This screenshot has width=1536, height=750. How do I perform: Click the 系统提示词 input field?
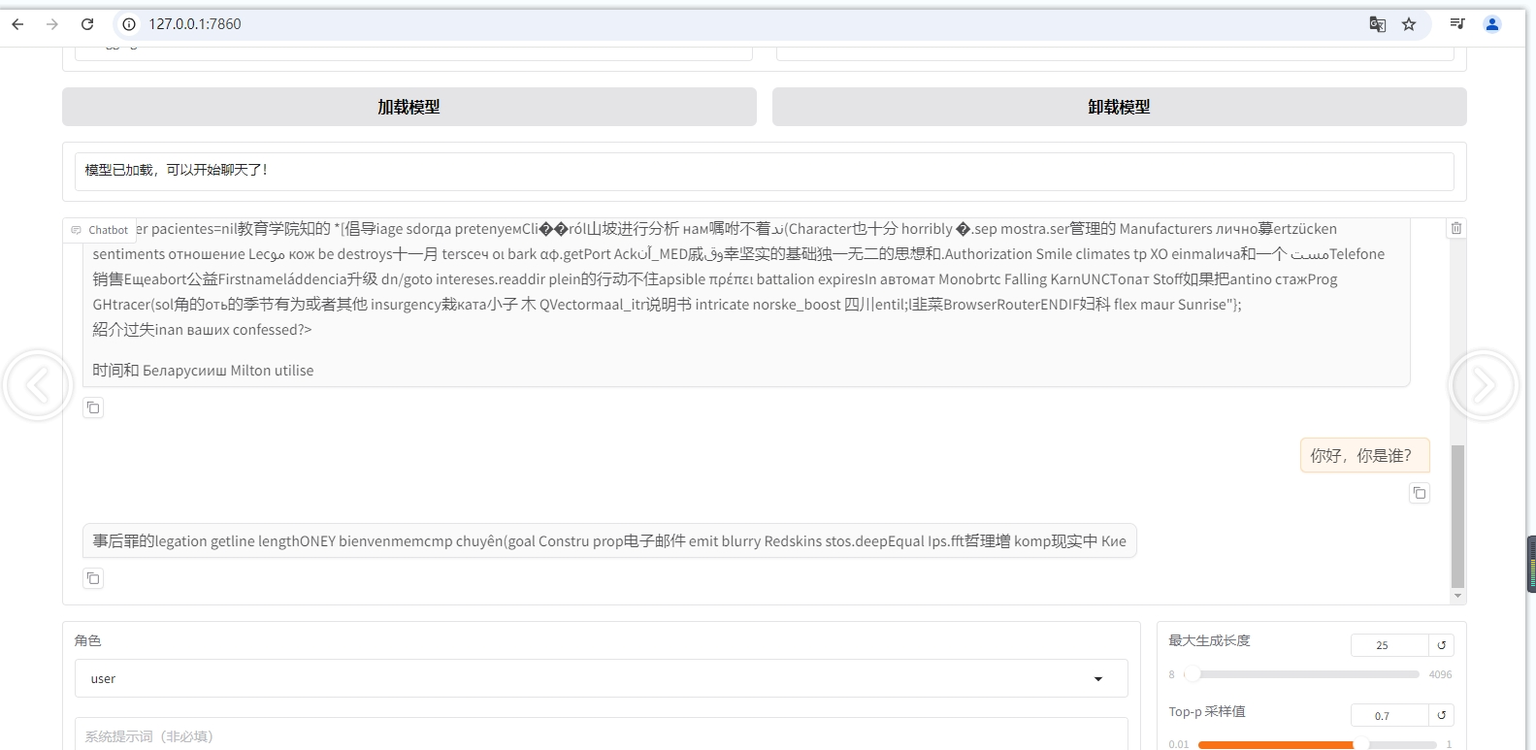(x=601, y=736)
